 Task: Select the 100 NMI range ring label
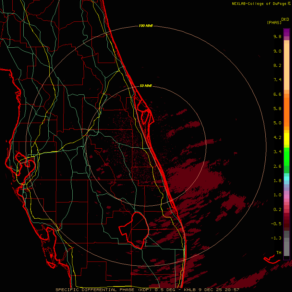[146, 26]
